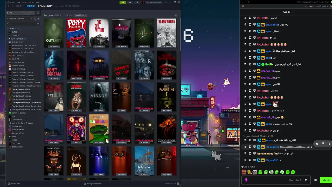This screenshot has height=187, width=332.
Task: Select Garten of Banban in sidebar
Action: (x=19, y=113)
